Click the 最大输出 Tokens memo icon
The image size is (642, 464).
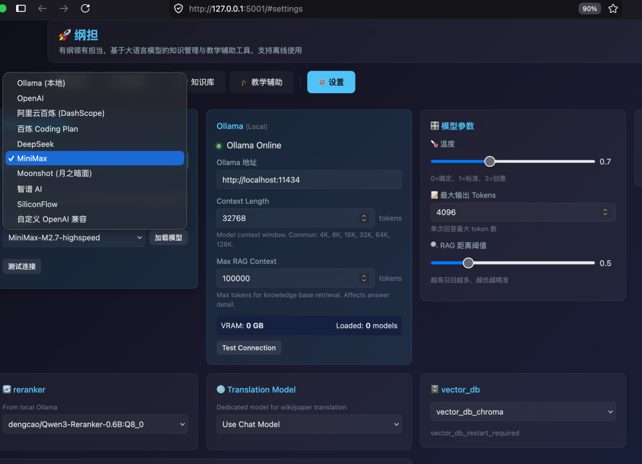(x=435, y=195)
